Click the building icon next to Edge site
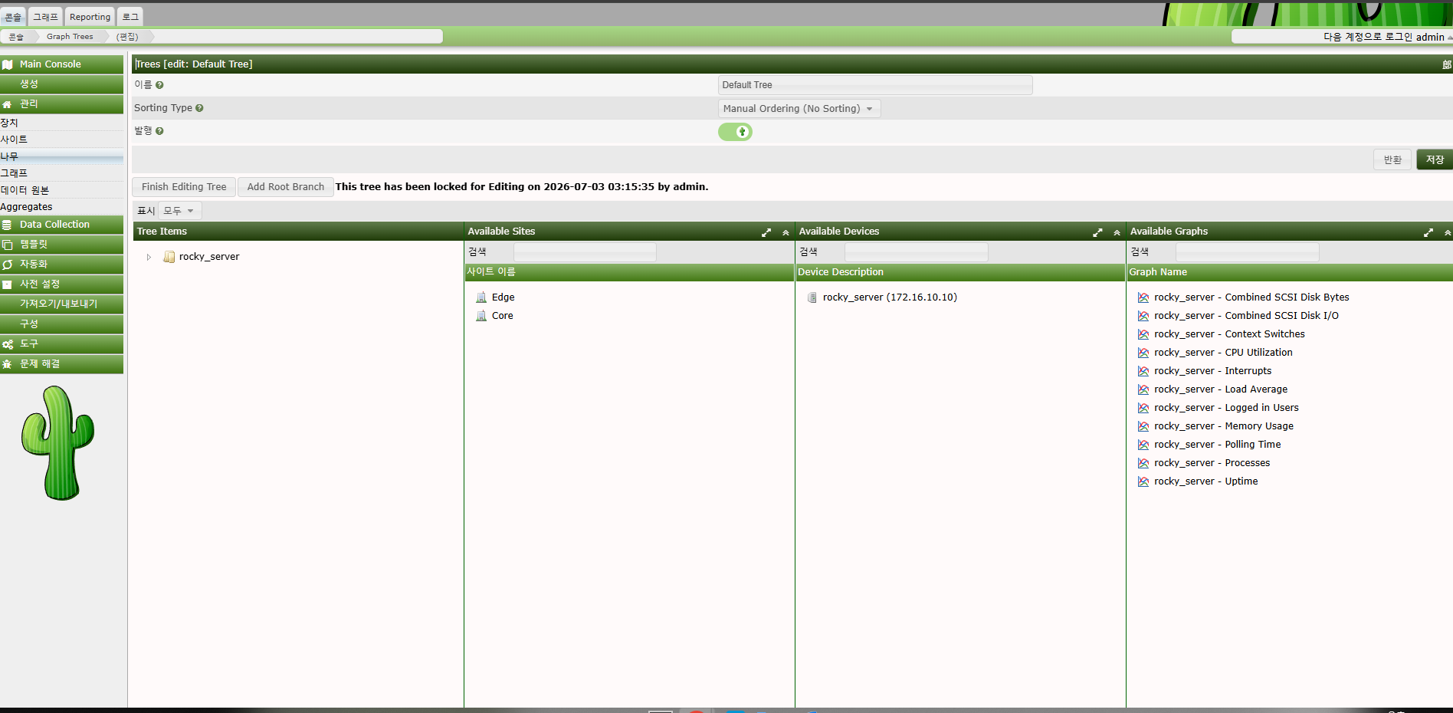The width and height of the screenshot is (1453, 713). 481,297
